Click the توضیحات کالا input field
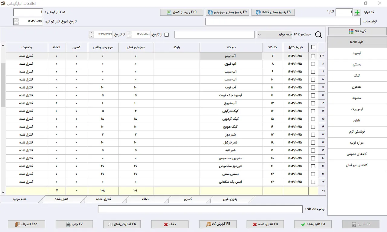Screen dimensions: 387x232 [200, 209]
